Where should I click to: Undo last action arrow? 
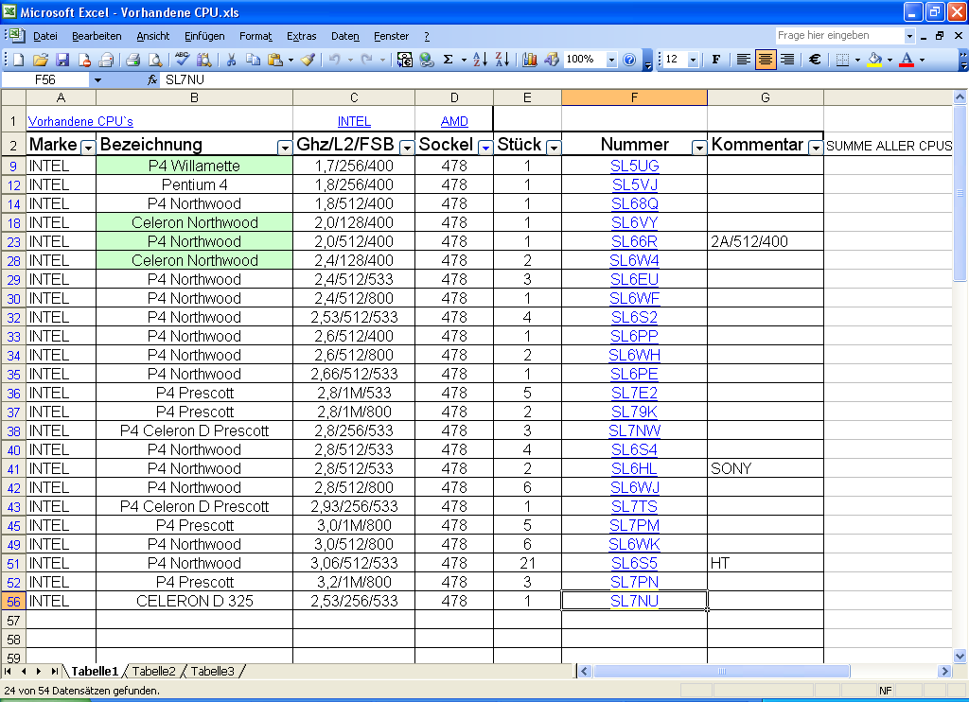coord(334,60)
